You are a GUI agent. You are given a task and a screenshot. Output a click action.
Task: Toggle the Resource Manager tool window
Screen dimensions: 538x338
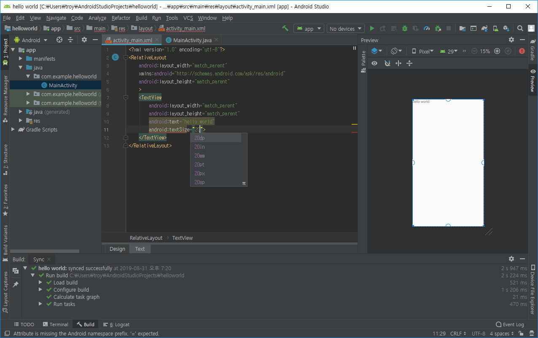pos(5,99)
